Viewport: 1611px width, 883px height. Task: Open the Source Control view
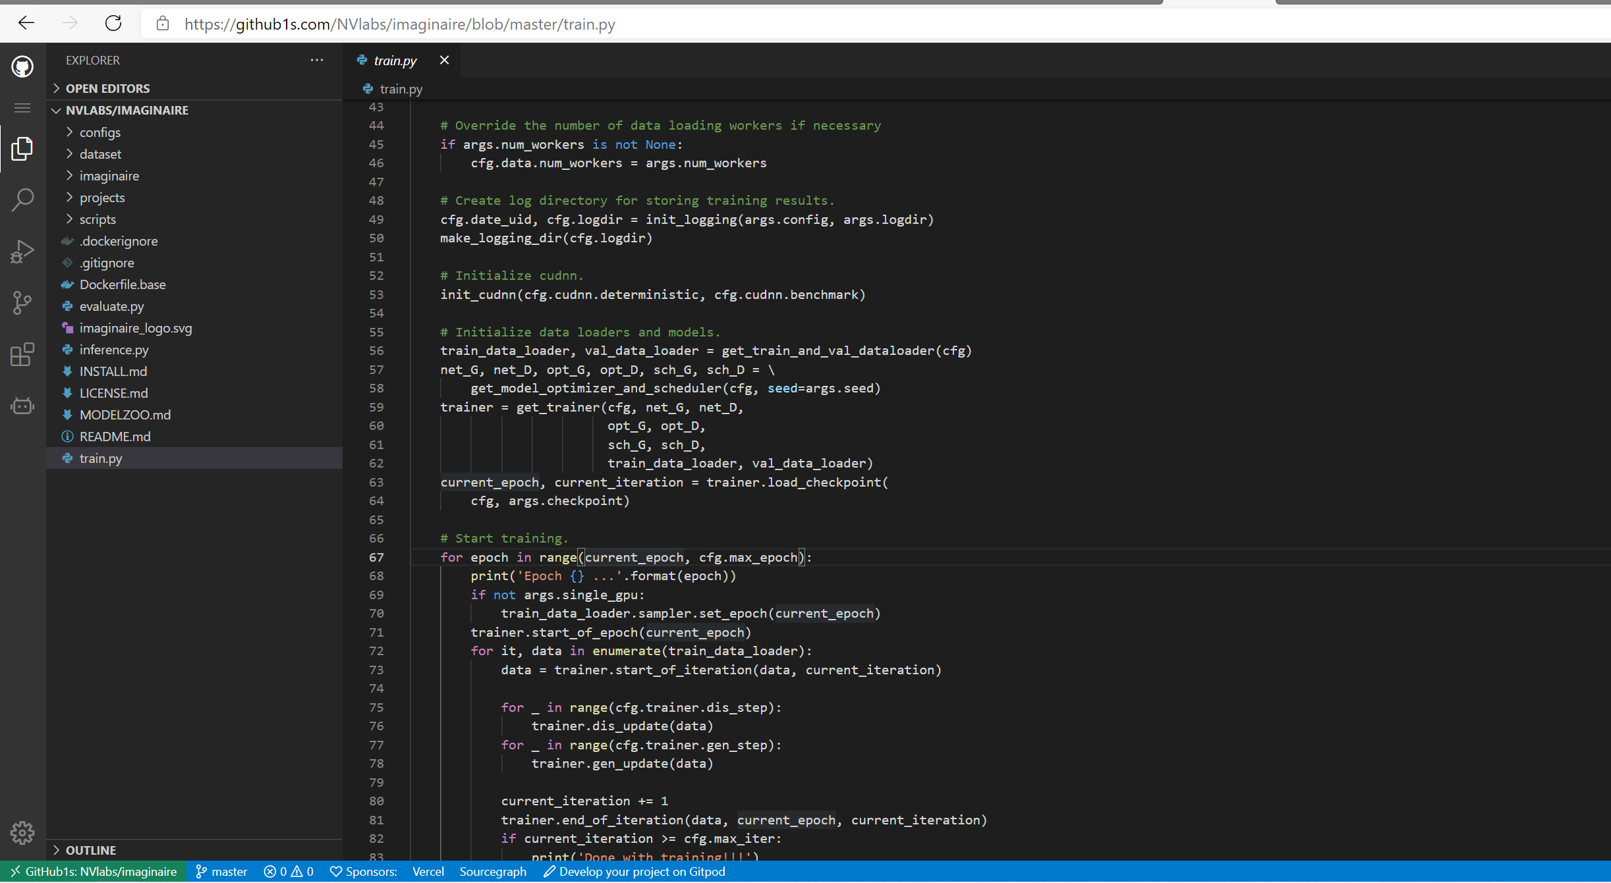[22, 303]
